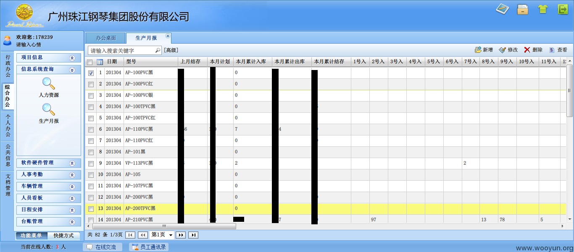Switch to the 办公桌面 tab
Image resolution: width=574 pixels, height=252 pixels.
tap(105, 38)
